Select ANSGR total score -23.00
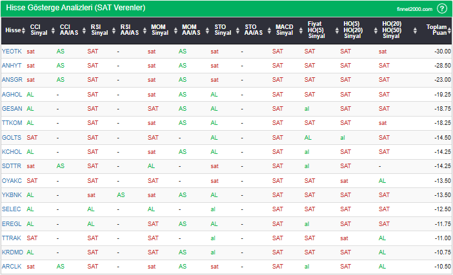 pyautogui.click(x=442, y=80)
